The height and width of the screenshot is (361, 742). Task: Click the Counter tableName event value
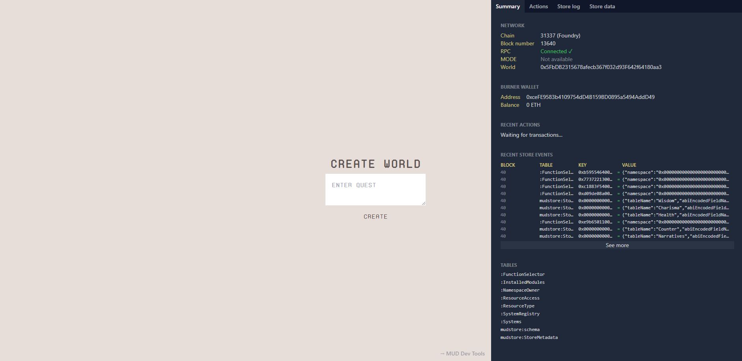pos(675,229)
